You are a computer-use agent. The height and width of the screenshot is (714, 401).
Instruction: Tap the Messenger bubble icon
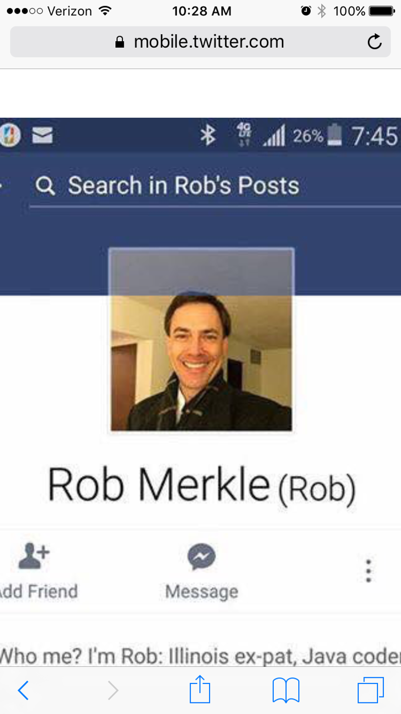click(202, 557)
